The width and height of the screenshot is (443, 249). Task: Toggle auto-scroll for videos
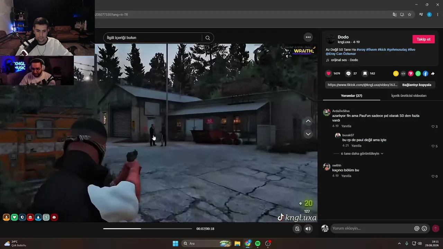[297, 229]
